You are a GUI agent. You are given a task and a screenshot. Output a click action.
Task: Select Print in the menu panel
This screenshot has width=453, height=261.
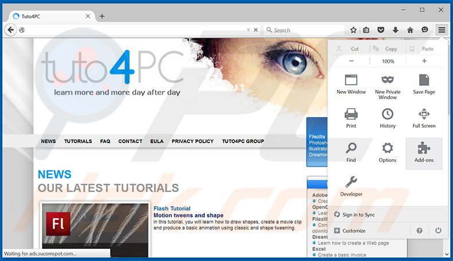351,118
